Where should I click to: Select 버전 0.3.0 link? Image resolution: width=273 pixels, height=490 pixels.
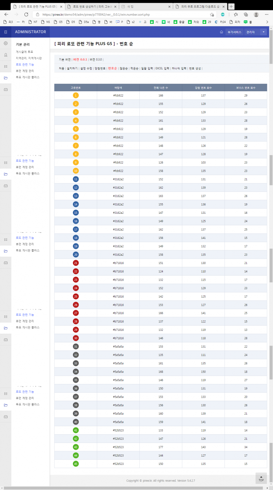click(x=96, y=59)
